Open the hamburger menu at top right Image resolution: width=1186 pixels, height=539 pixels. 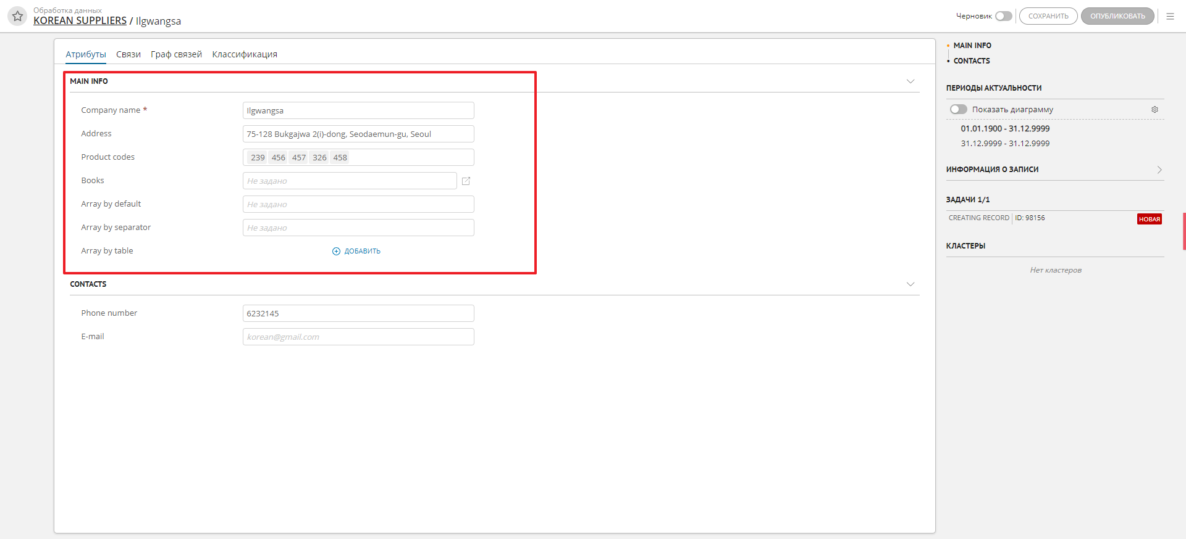point(1170,17)
